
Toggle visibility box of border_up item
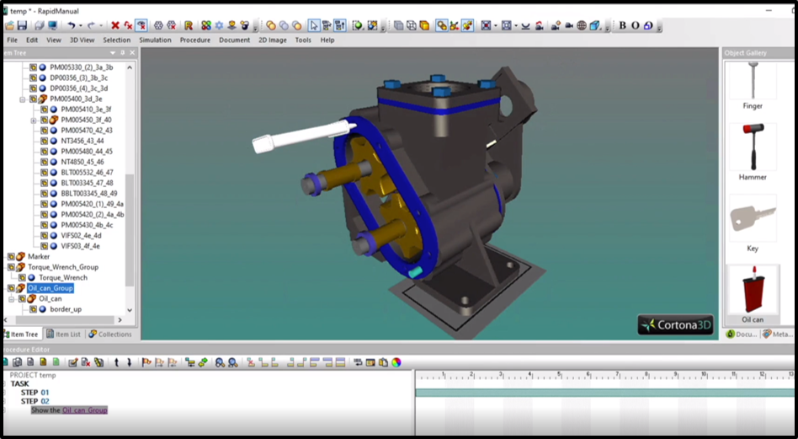(x=33, y=309)
